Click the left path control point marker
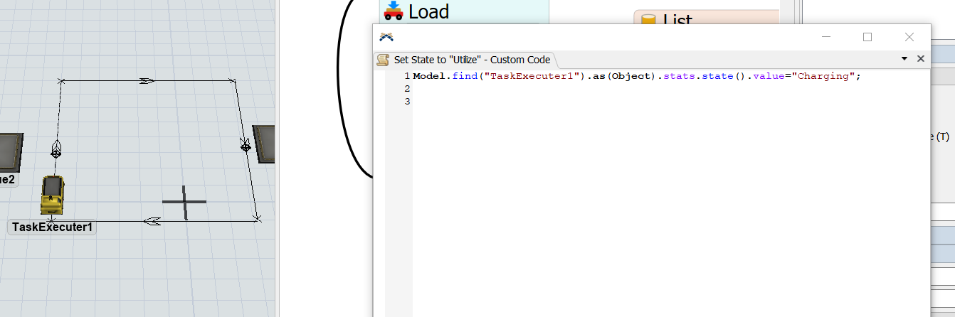Screen dimensions: 955x317 [56, 150]
